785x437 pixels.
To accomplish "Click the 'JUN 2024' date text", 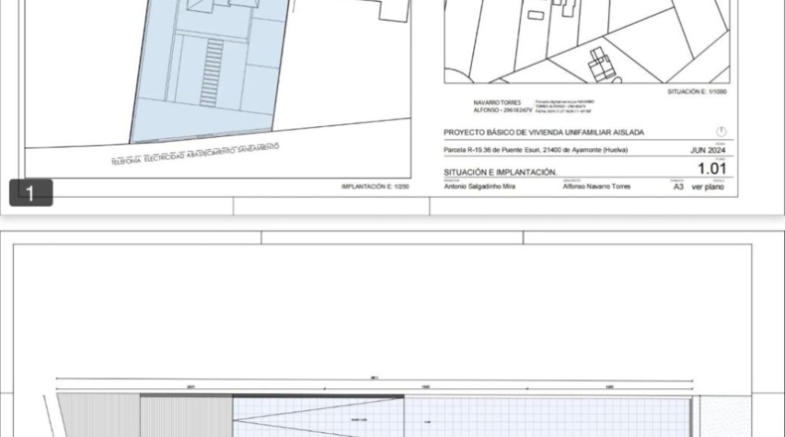I will [707, 150].
